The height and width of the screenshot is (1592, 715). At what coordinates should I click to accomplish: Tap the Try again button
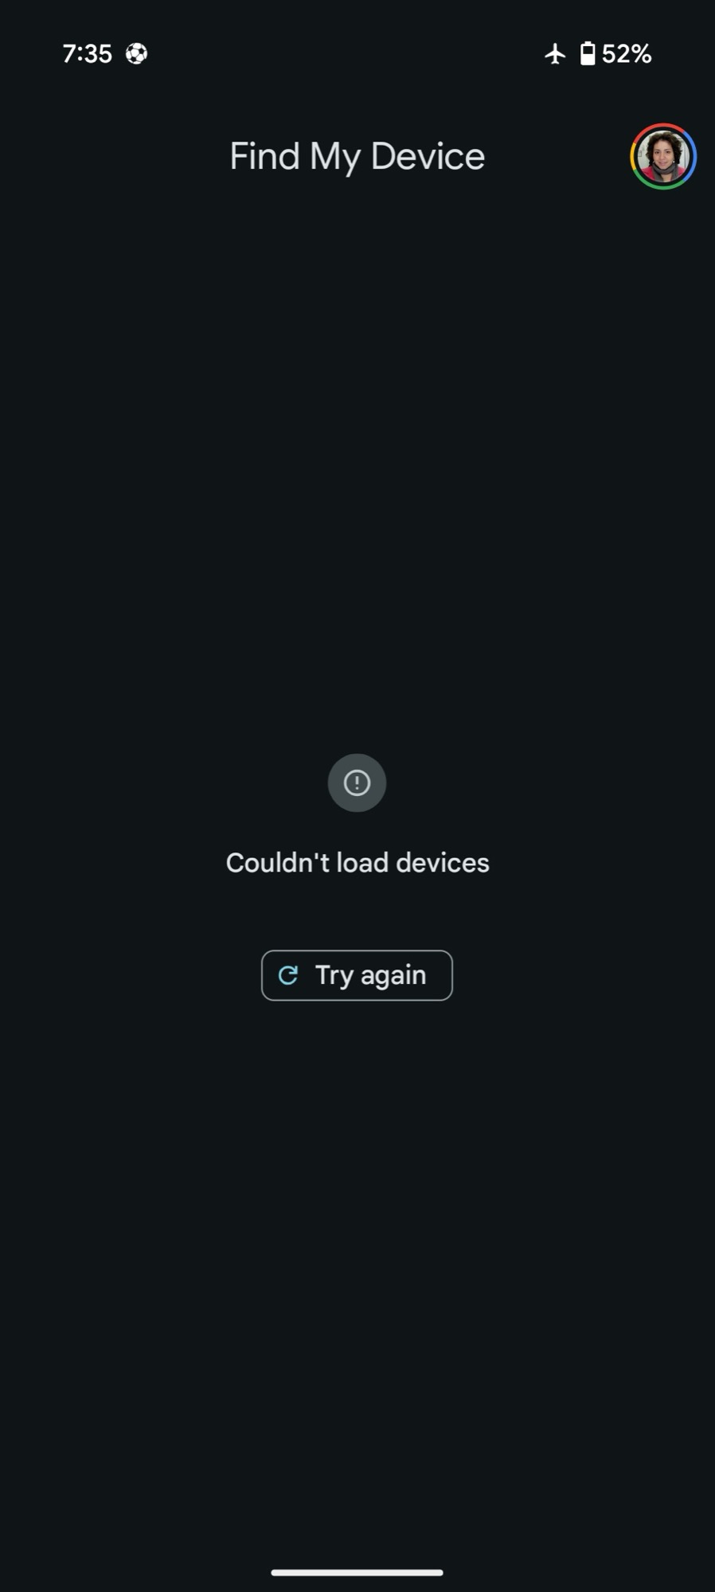(357, 975)
